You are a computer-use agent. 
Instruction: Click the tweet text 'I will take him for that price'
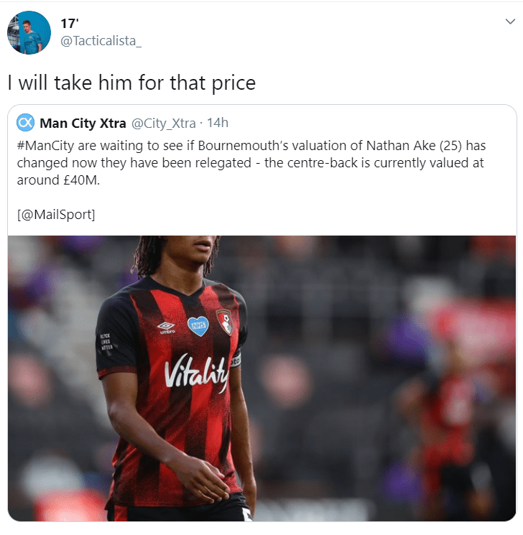point(131,83)
